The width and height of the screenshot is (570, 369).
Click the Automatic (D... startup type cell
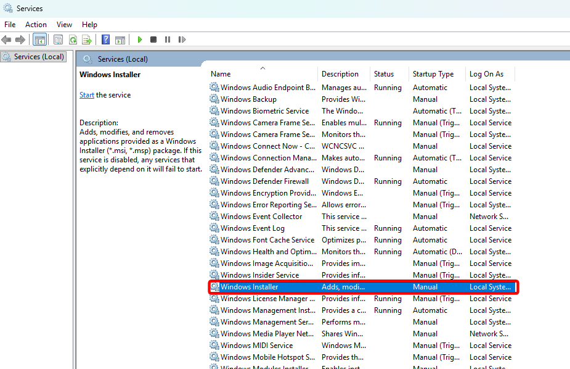pos(438,252)
